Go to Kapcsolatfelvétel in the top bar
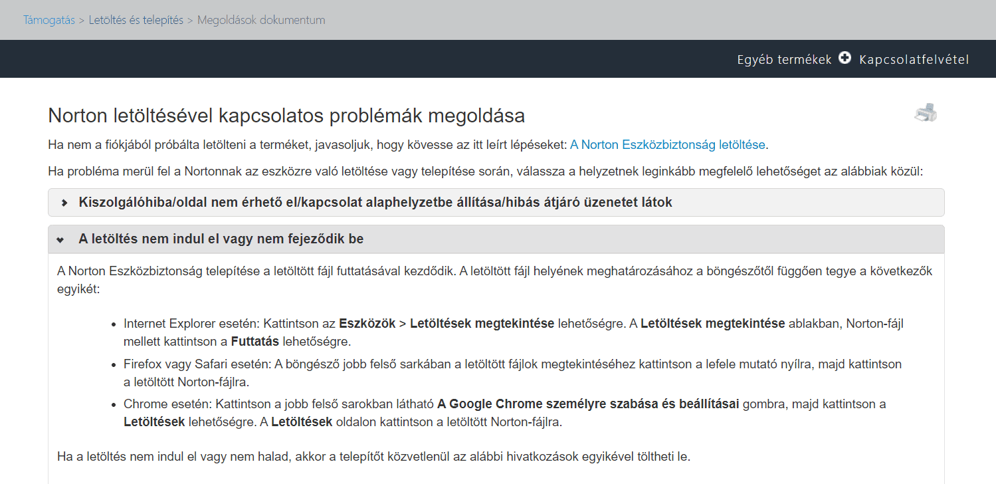 pos(914,59)
